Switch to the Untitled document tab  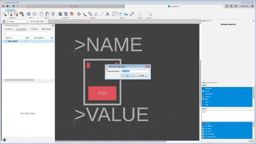[x=75, y=6]
